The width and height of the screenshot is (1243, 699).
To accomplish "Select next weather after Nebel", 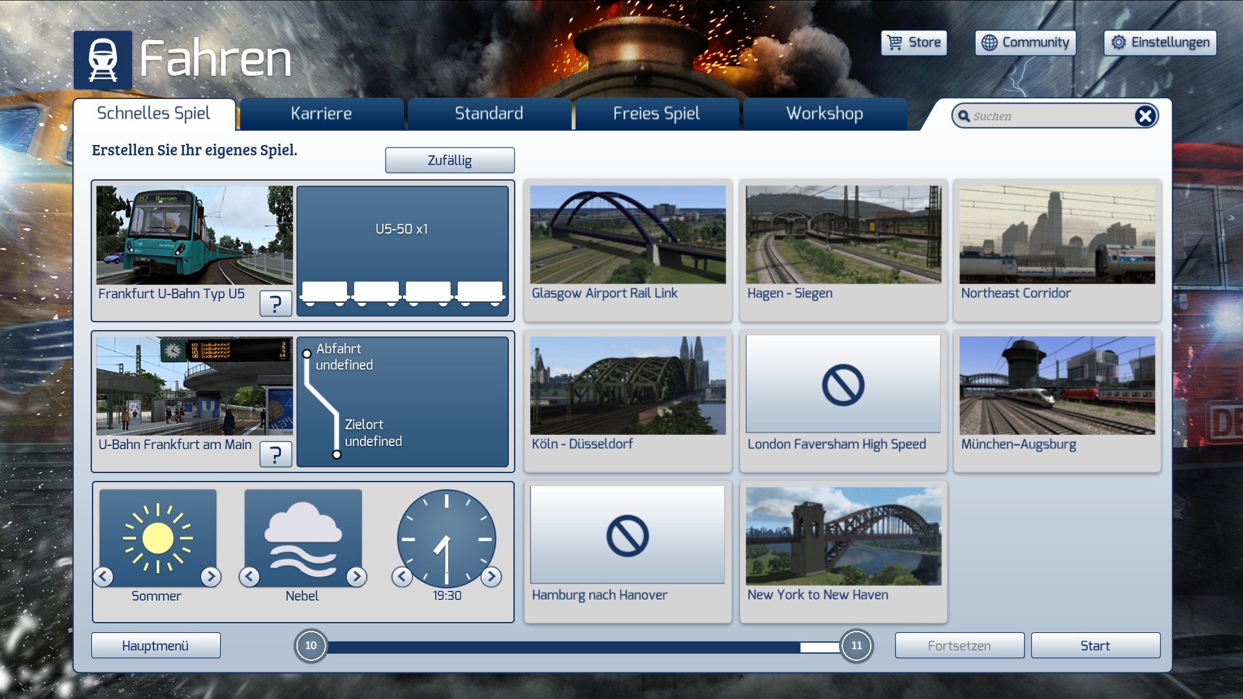I will (x=356, y=576).
